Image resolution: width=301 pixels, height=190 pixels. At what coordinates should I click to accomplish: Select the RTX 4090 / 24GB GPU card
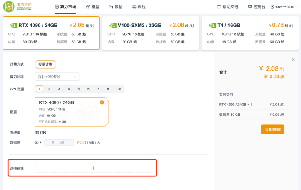point(51,33)
